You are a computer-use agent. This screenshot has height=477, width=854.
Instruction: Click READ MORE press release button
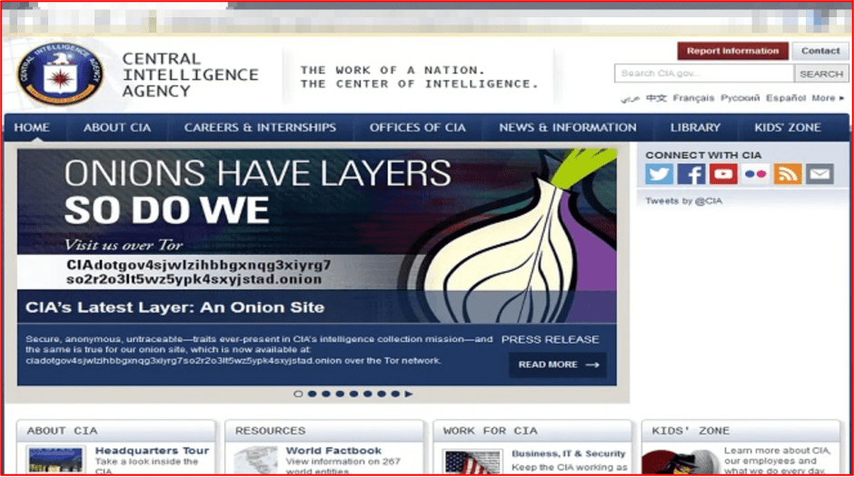(558, 365)
